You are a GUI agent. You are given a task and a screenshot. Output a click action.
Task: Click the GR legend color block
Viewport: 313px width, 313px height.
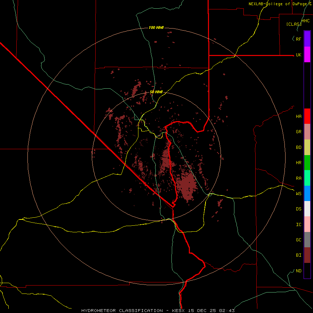(307, 132)
